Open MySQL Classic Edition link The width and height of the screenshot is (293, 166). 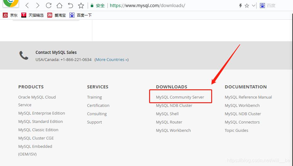(38, 130)
